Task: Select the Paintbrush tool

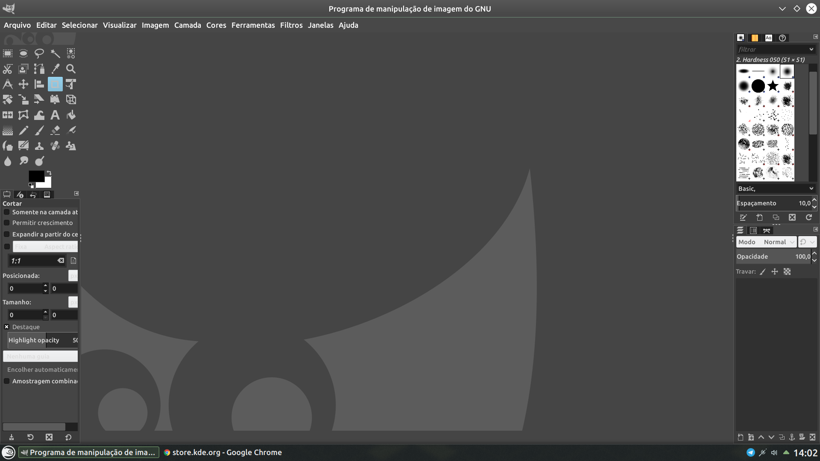Action: pos(39,130)
